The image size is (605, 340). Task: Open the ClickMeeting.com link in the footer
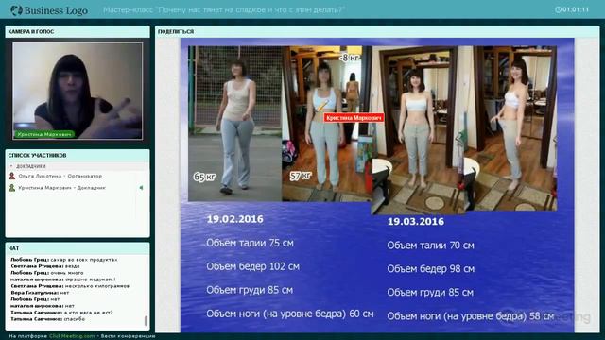click(x=72, y=336)
